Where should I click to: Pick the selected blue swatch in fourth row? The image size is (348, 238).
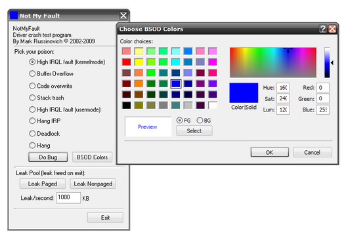175,84
